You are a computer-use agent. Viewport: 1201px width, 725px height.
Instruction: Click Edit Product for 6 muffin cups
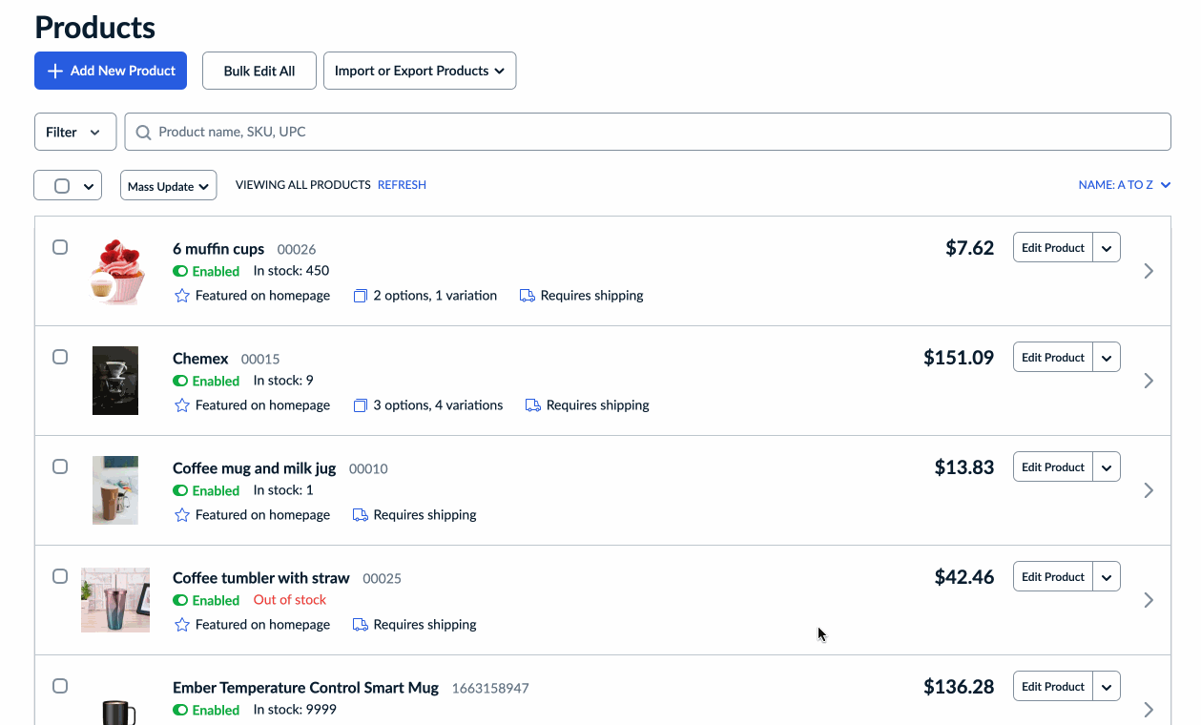[1053, 248]
